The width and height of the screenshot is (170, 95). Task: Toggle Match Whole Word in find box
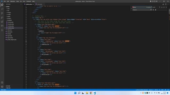149,7
